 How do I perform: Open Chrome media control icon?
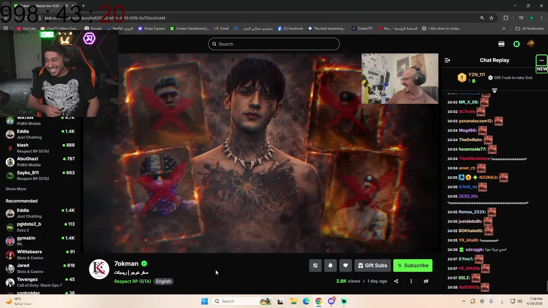521,18
